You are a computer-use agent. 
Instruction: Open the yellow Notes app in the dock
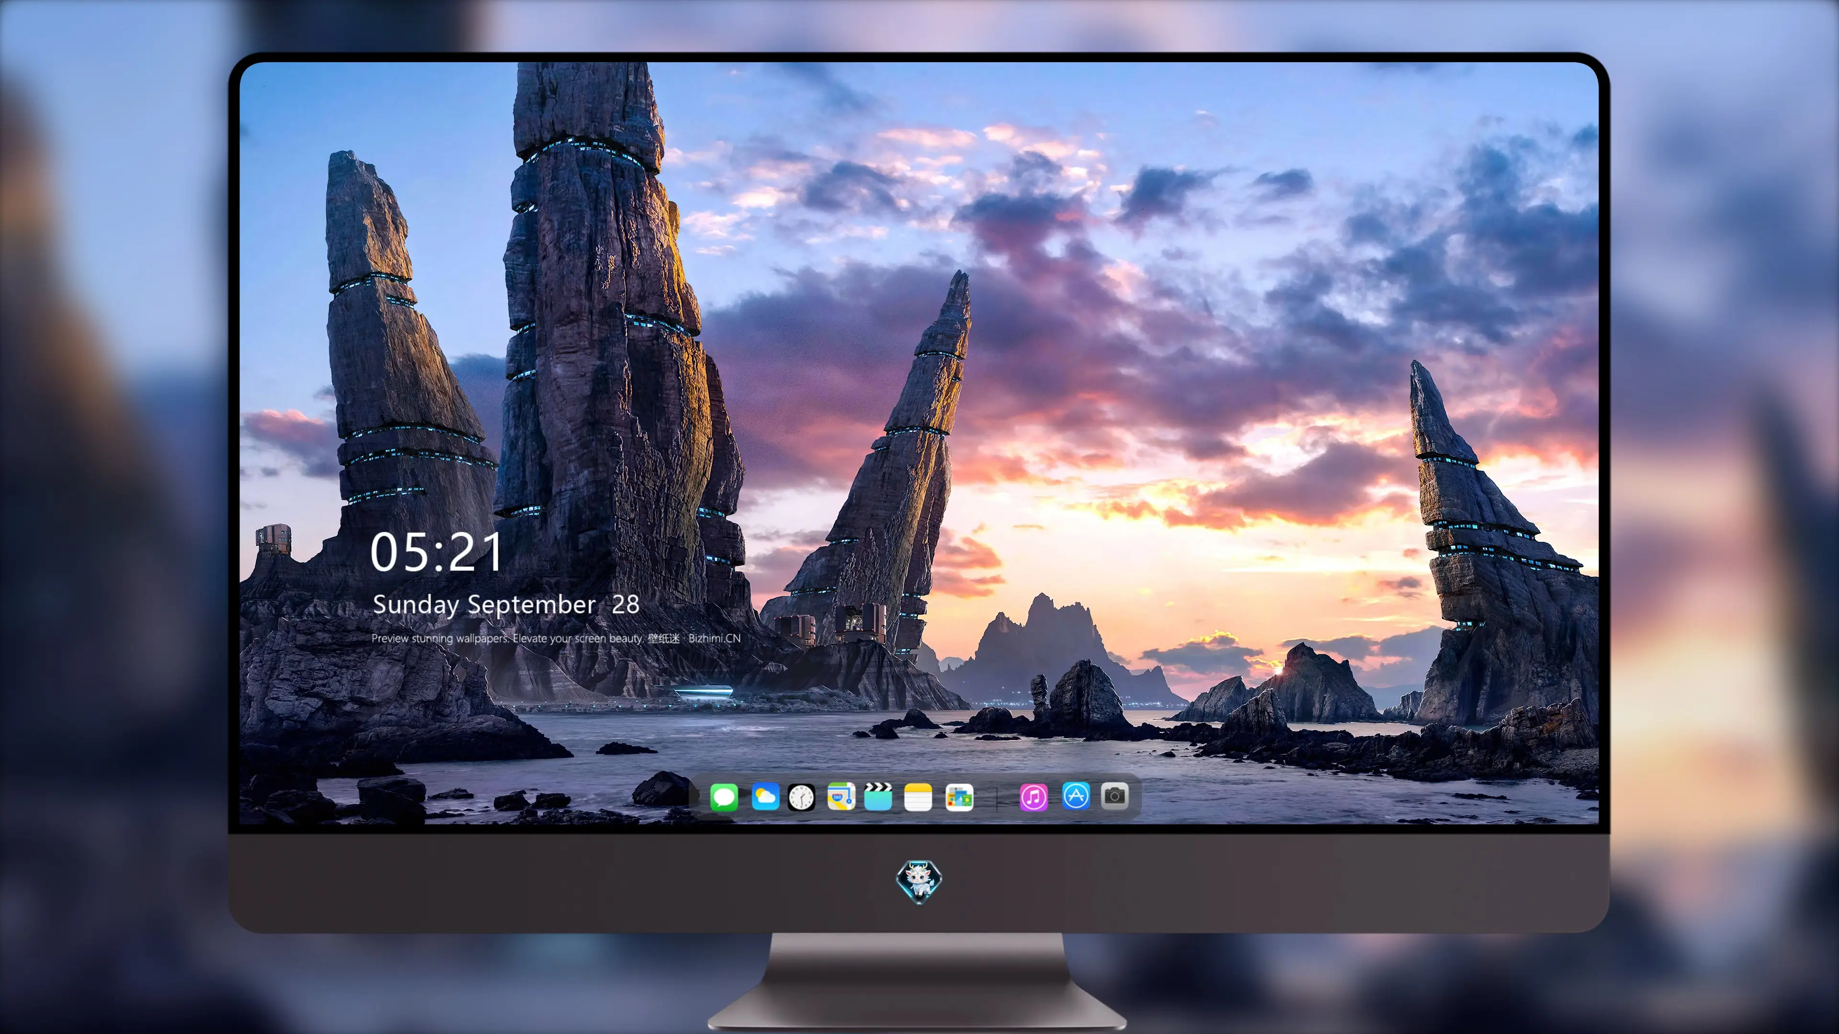tap(918, 797)
